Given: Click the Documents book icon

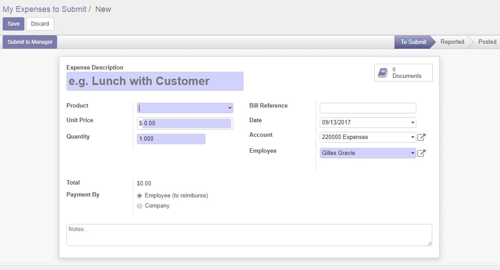Looking at the screenshot, I should pyautogui.click(x=383, y=73).
